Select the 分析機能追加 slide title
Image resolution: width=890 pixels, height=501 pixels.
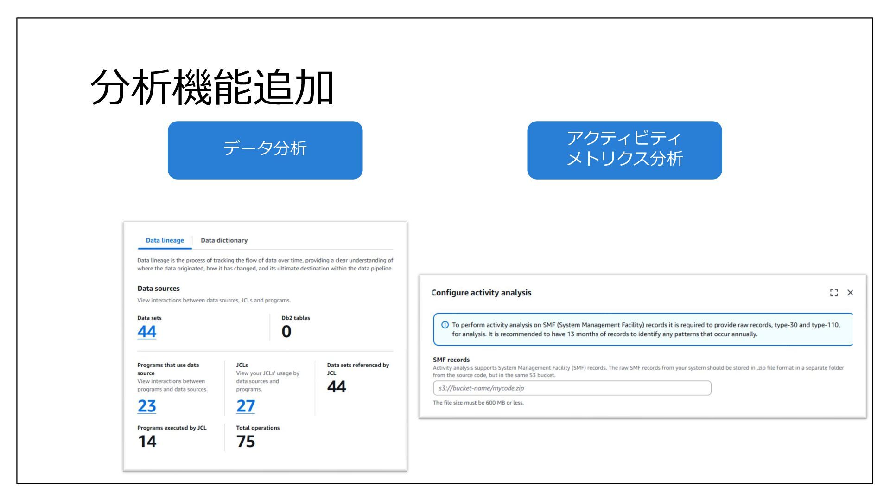(212, 87)
